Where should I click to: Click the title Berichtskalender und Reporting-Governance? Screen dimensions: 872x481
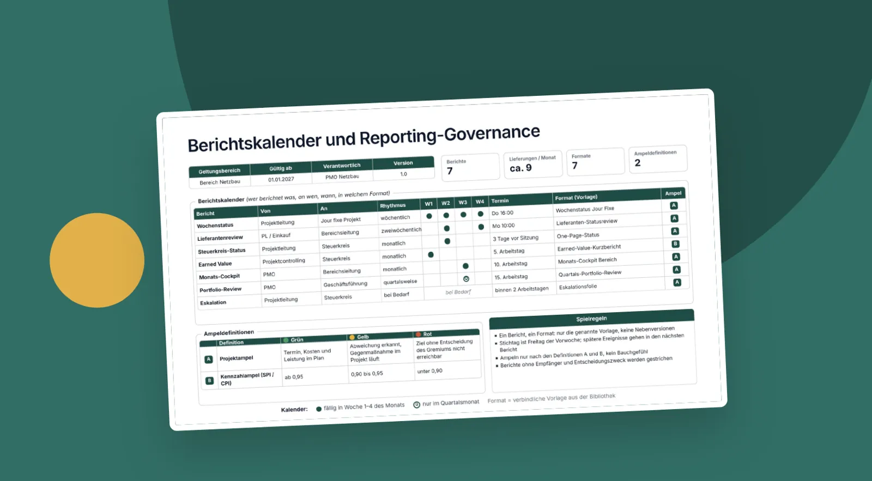click(x=364, y=138)
